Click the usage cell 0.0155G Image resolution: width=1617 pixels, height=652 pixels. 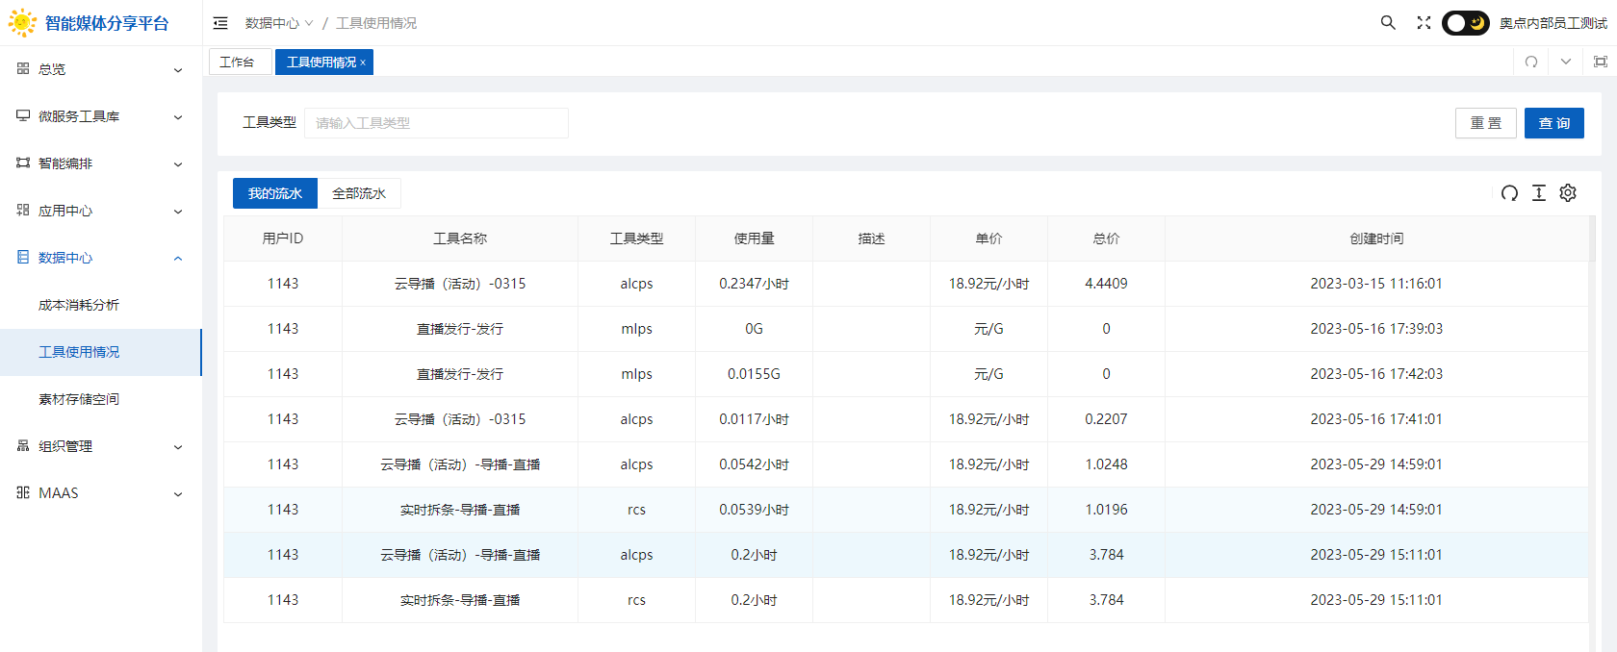(x=754, y=374)
